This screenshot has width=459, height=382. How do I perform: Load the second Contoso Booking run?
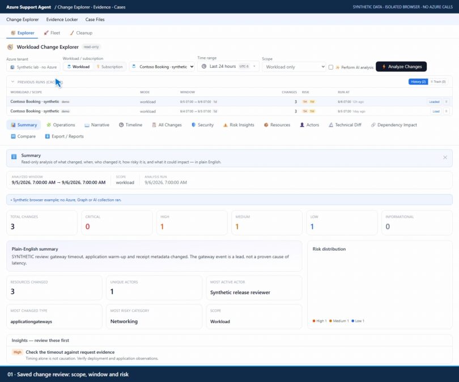click(436, 111)
